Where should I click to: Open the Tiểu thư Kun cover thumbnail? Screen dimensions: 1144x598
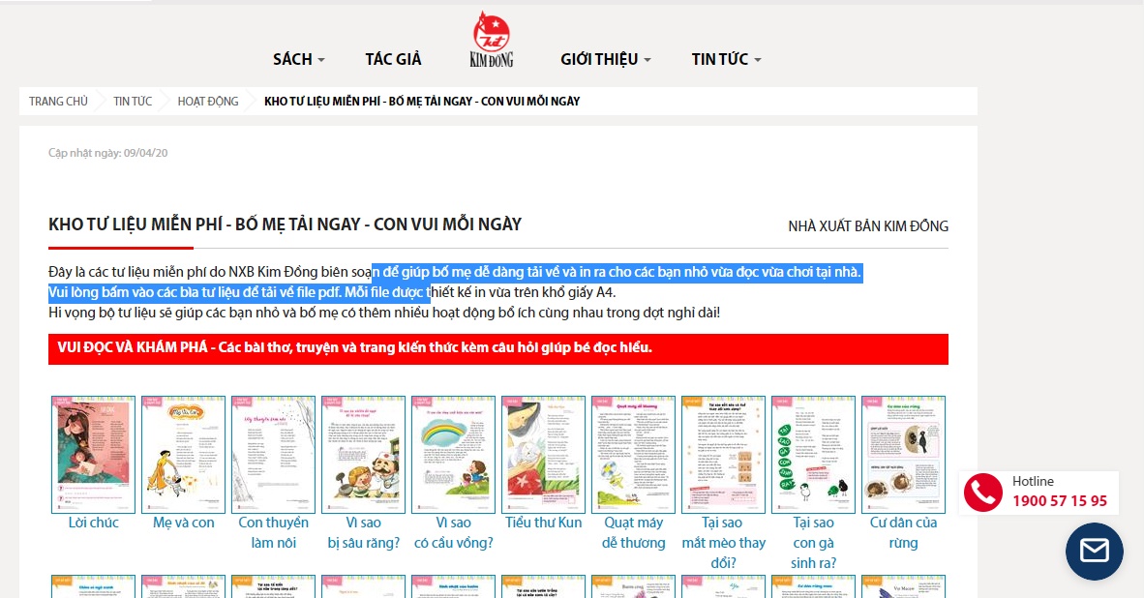tap(544, 455)
